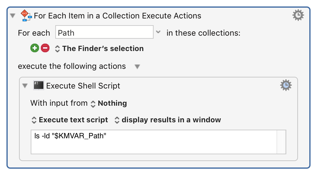Screen dimensions: 317x177
Task: Collapse the For Each action disclosure triangle
Action: 12,15
